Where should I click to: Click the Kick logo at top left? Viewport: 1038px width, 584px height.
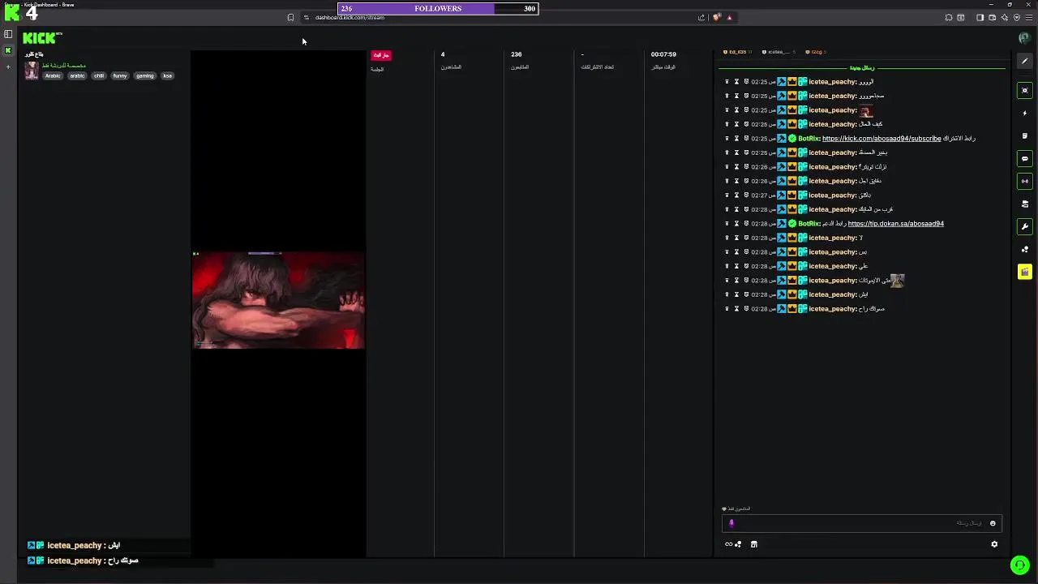pos(41,37)
